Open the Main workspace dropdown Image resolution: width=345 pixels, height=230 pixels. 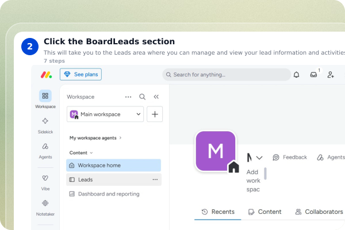105,114
